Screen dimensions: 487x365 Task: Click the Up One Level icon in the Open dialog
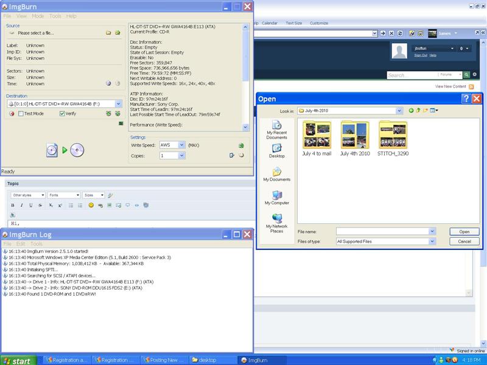click(418, 110)
